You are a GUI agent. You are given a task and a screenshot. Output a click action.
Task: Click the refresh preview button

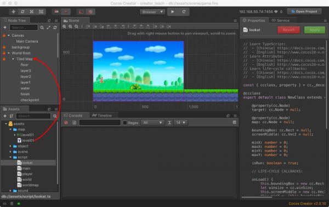(184, 12)
